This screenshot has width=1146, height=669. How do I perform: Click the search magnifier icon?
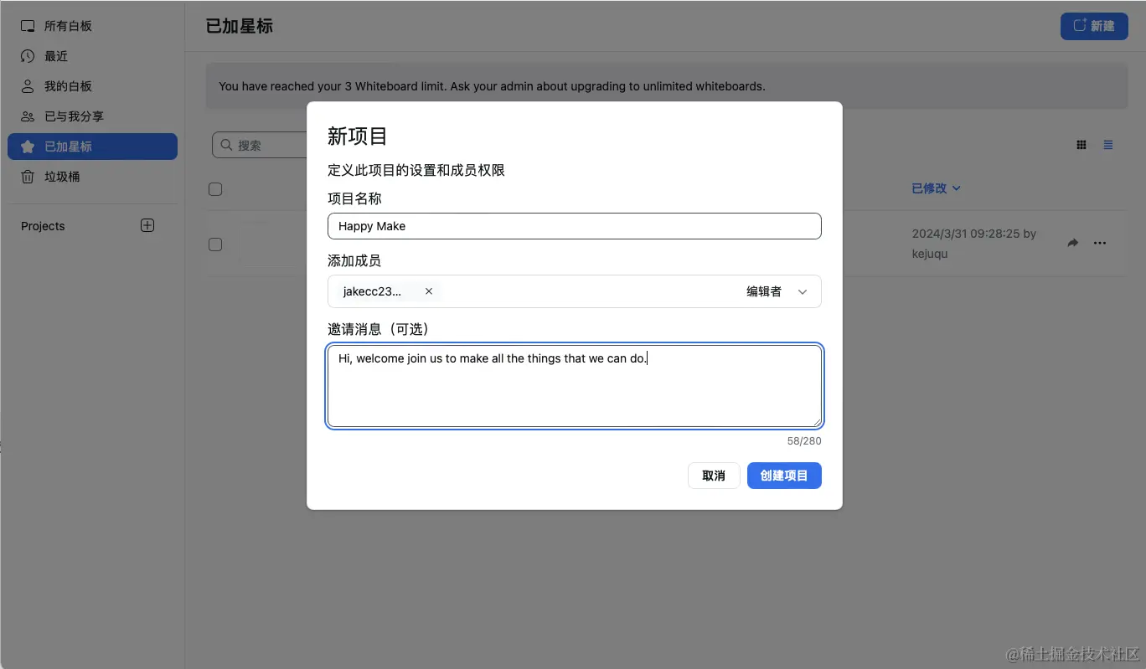point(226,145)
